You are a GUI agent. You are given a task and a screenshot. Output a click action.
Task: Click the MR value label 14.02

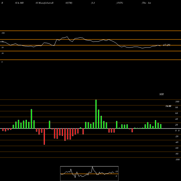pyautogui.click(x=168, y=106)
